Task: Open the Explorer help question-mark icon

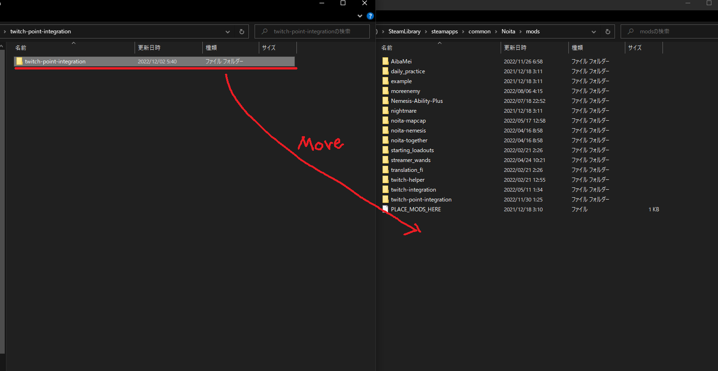Action: point(370,16)
